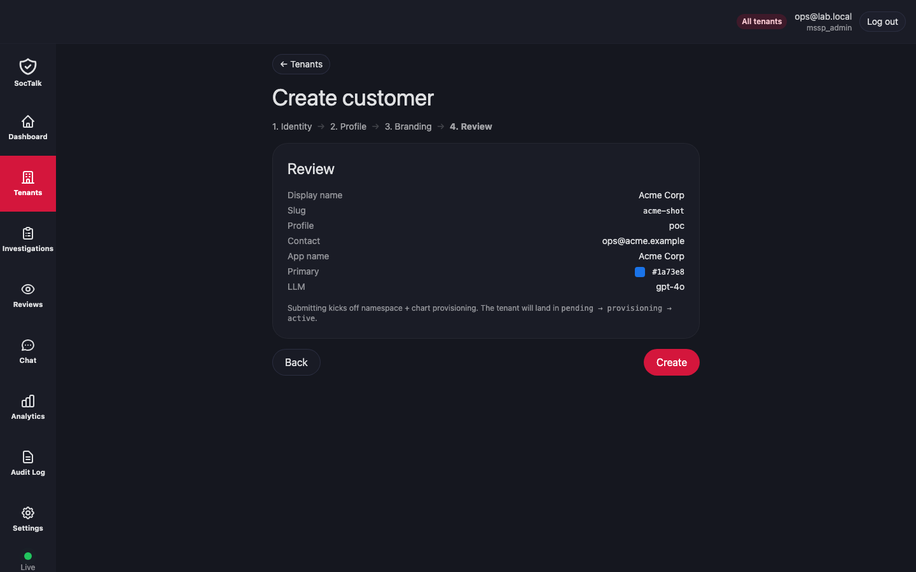Click the provisioning note text
The width and height of the screenshot is (916, 572).
click(480, 313)
